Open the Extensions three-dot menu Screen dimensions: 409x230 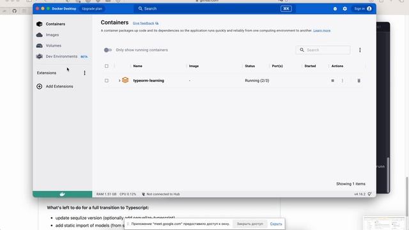84,73
